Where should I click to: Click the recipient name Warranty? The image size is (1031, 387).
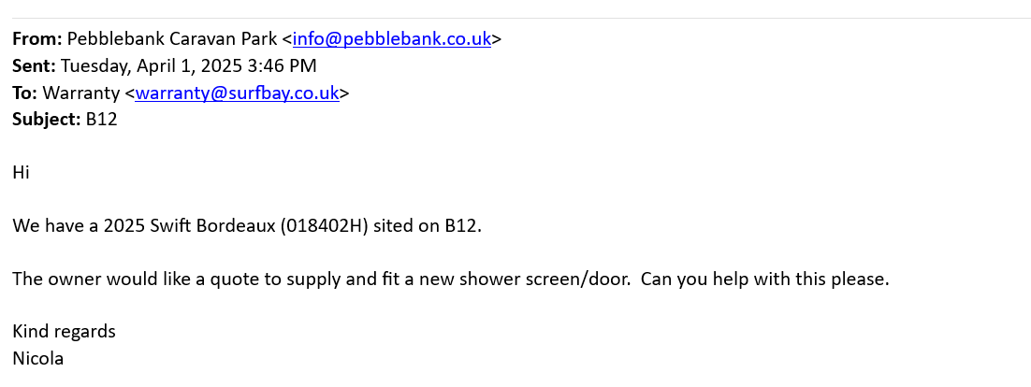81,93
